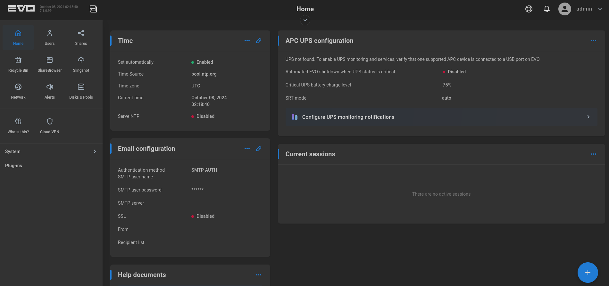Click the EVO logo
Image resolution: width=609 pixels, height=286 pixels.
click(x=21, y=9)
